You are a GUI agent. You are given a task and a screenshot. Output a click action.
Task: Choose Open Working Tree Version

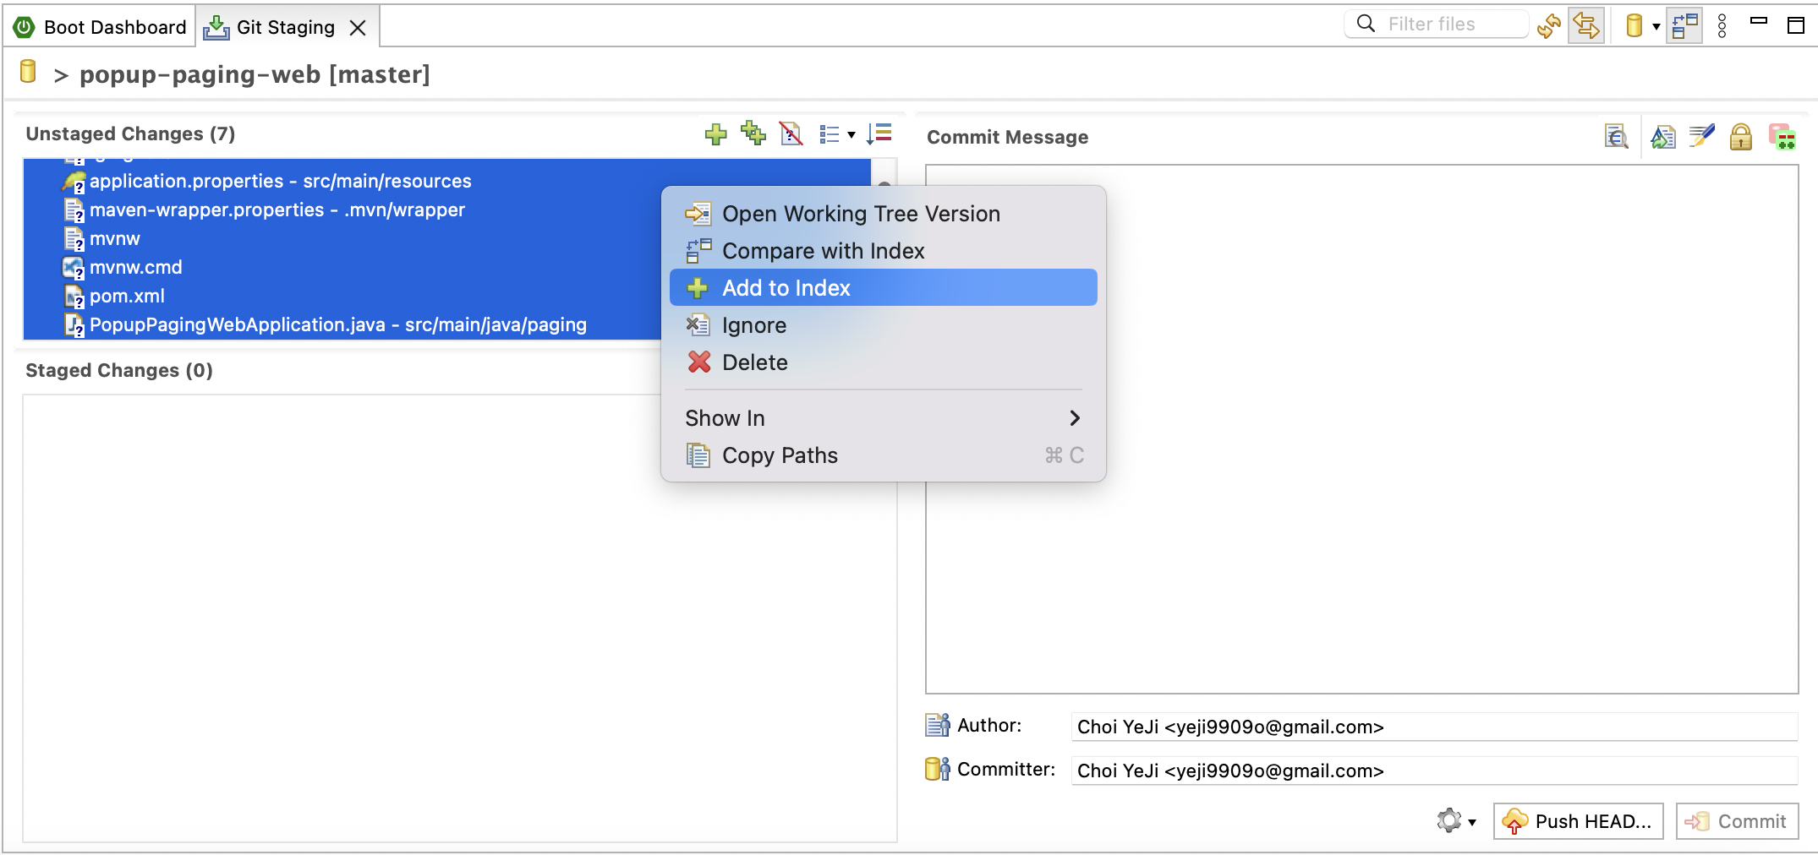[x=883, y=214]
